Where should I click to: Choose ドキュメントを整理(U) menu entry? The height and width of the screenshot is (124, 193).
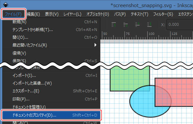[51, 107]
